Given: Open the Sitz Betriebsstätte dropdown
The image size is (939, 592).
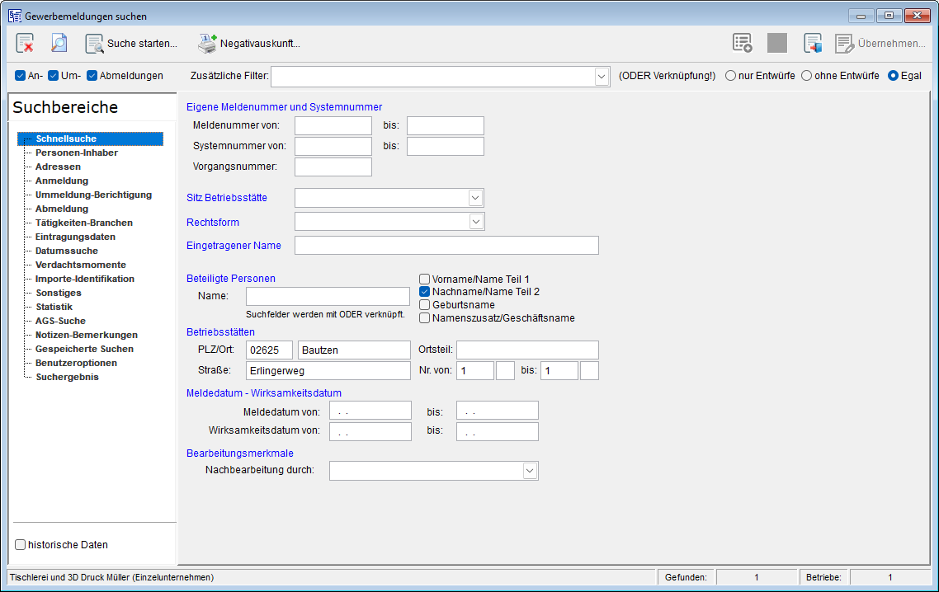Looking at the screenshot, I should coord(475,198).
